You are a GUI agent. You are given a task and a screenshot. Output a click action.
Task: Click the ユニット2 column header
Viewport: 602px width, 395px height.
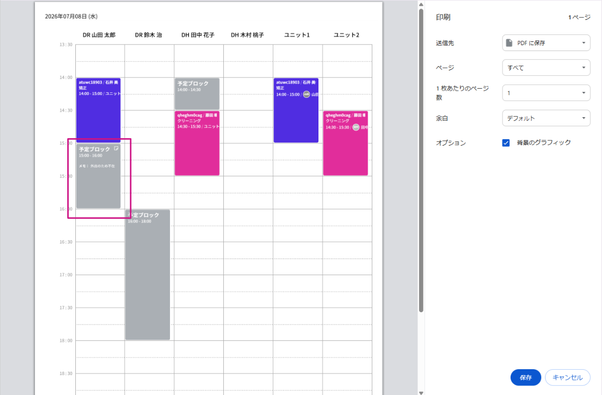click(346, 35)
